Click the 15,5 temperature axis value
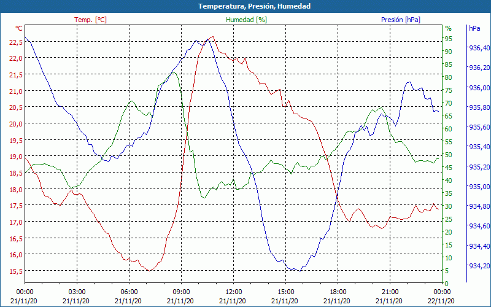 pyautogui.click(x=16, y=271)
